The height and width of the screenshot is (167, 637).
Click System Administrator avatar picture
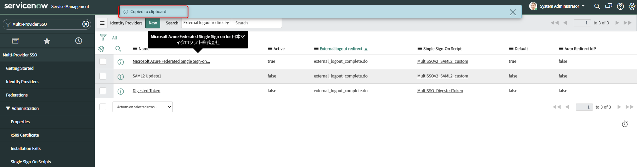(533, 6)
